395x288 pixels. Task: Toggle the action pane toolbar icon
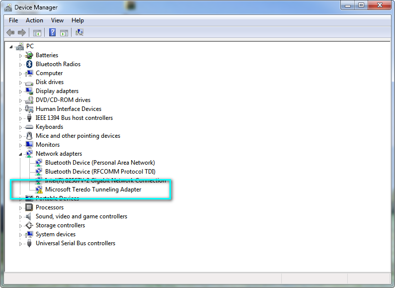(64, 32)
